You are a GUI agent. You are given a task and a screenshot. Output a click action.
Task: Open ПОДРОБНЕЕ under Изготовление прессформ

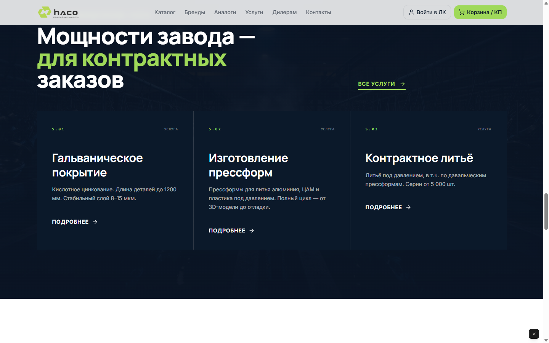click(231, 231)
